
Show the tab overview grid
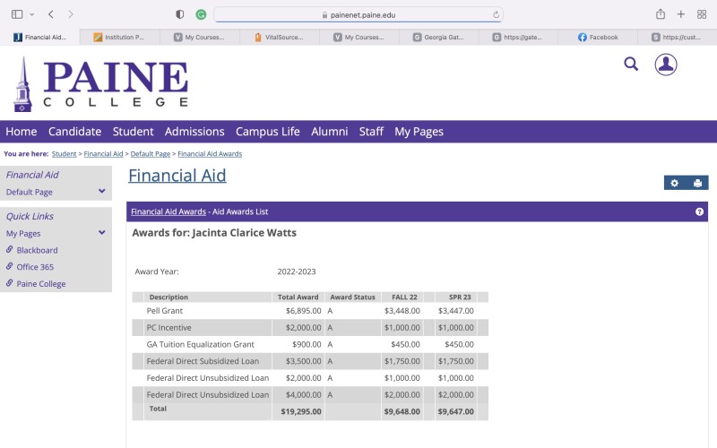point(702,14)
